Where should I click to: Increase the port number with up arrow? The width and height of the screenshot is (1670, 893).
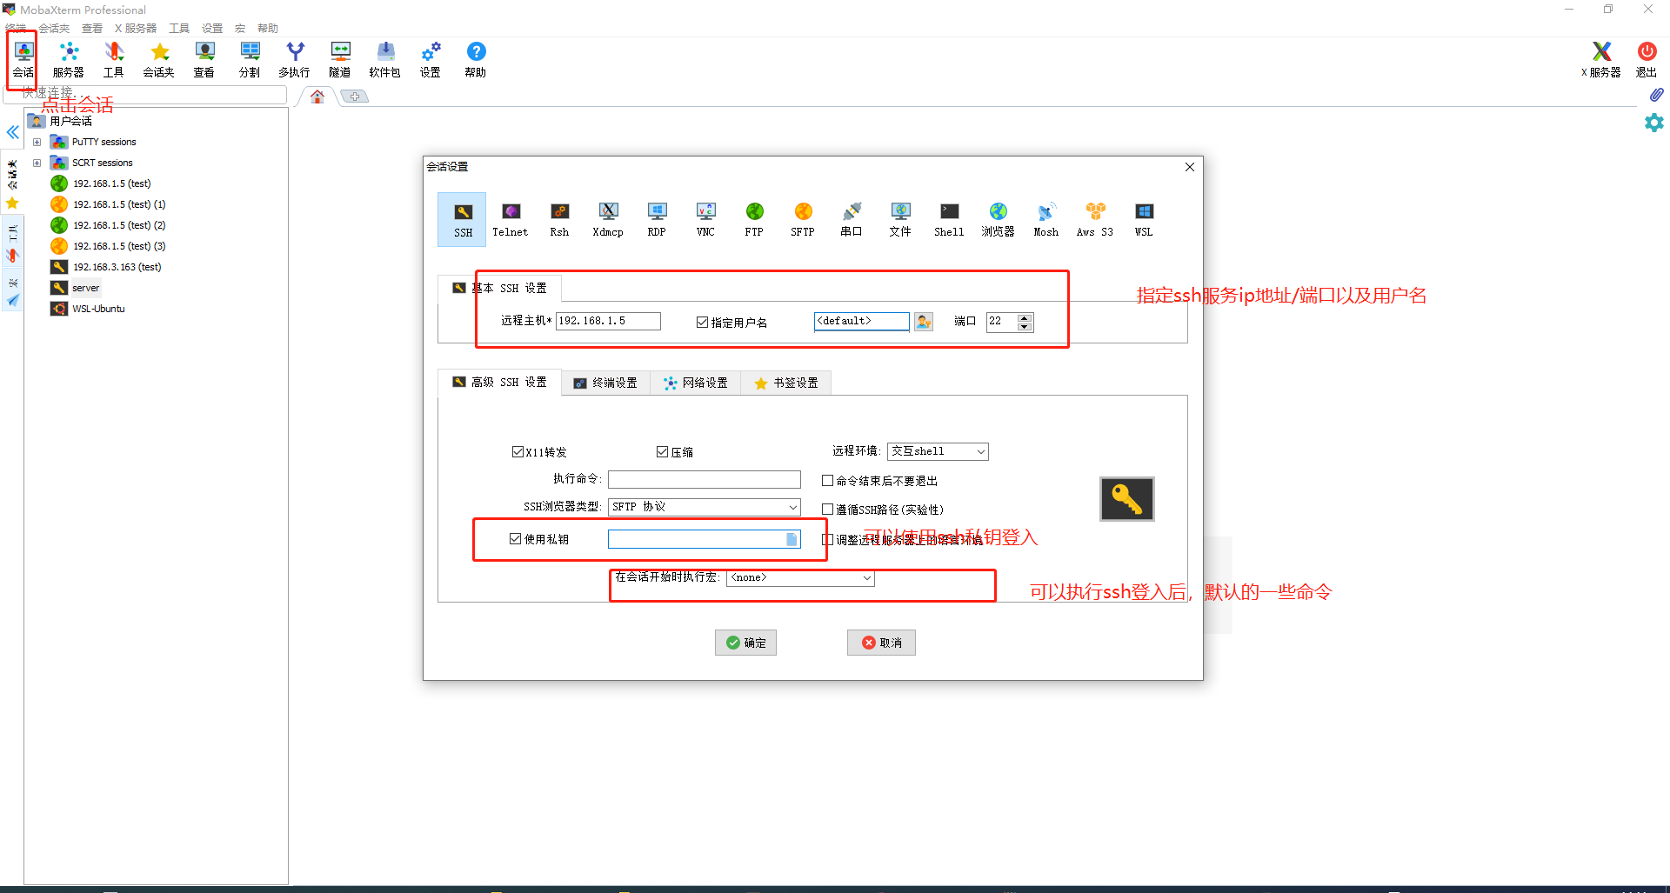(x=1025, y=317)
